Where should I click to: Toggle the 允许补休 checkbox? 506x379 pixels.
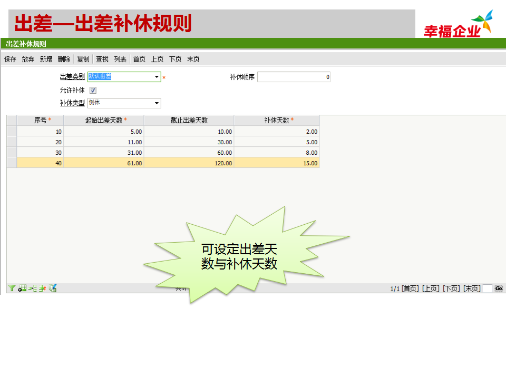[93, 90]
